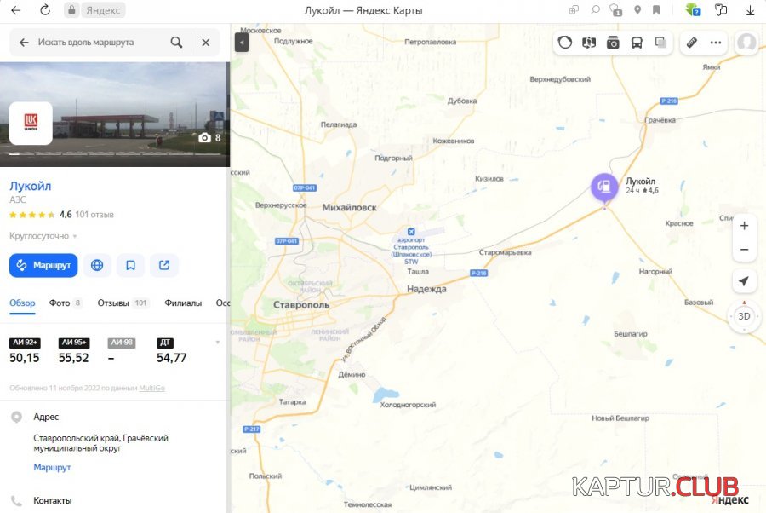The width and height of the screenshot is (766, 513).
Task: Save Лукойл to bookmarks
Action: pos(130,265)
